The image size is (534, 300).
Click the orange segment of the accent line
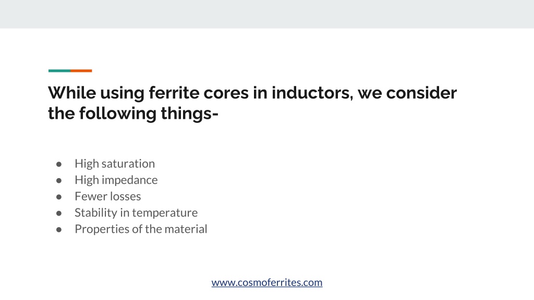81,71
